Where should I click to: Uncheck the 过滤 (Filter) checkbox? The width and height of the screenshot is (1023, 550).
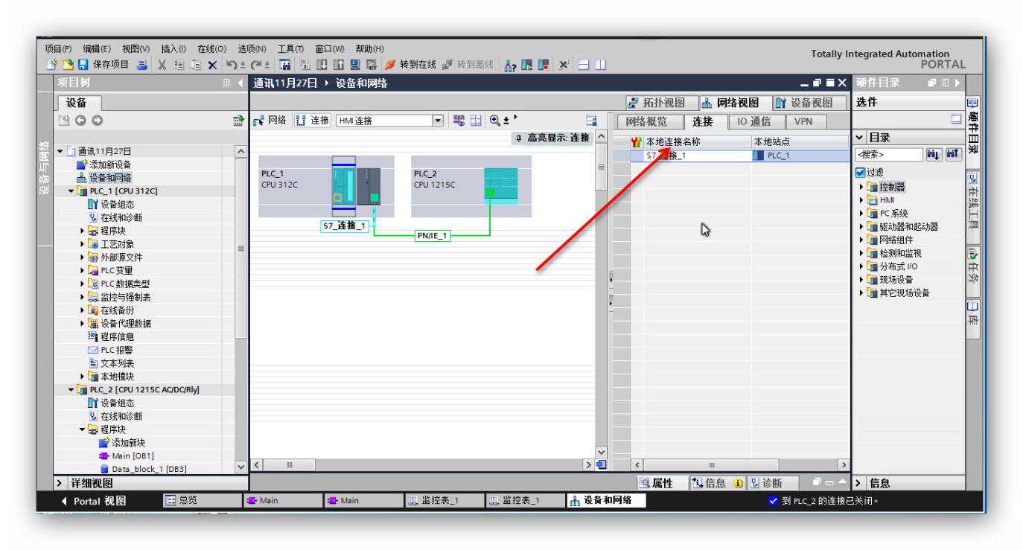tap(861, 173)
